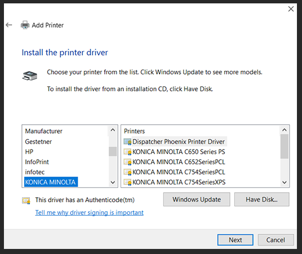Select HP manufacturer entry
Image resolution: width=302 pixels, height=254 pixels.
point(29,152)
